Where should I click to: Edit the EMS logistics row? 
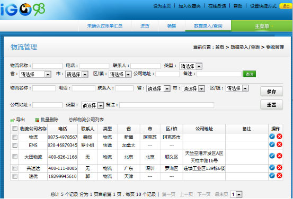272,144
